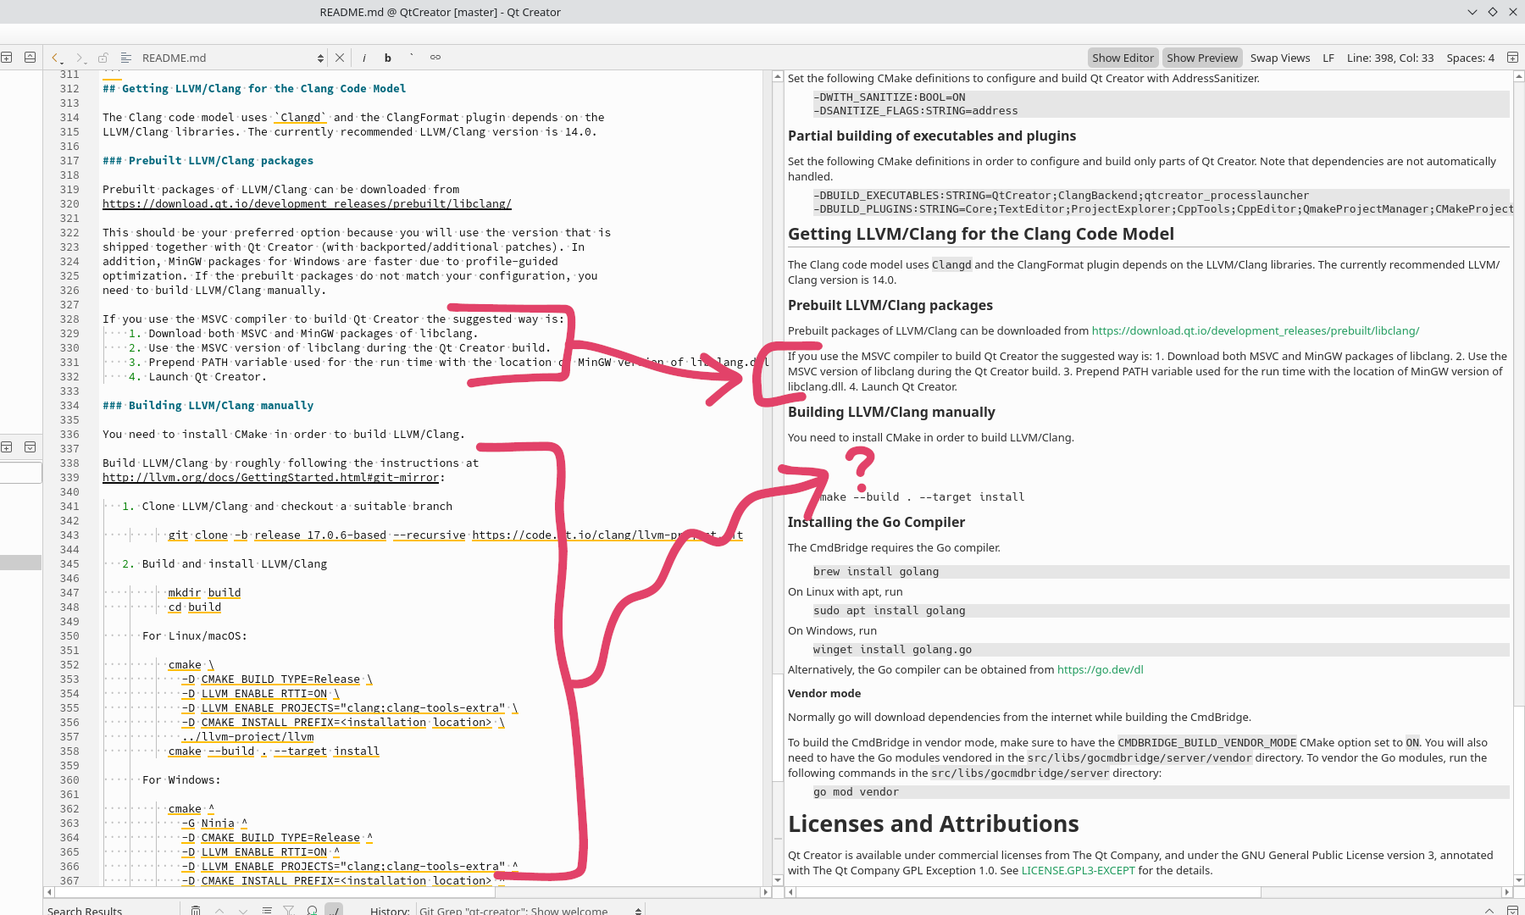Viewport: 1525px width, 915px height.
Task: Click the Swap Views button
Action: point(1279,58)
